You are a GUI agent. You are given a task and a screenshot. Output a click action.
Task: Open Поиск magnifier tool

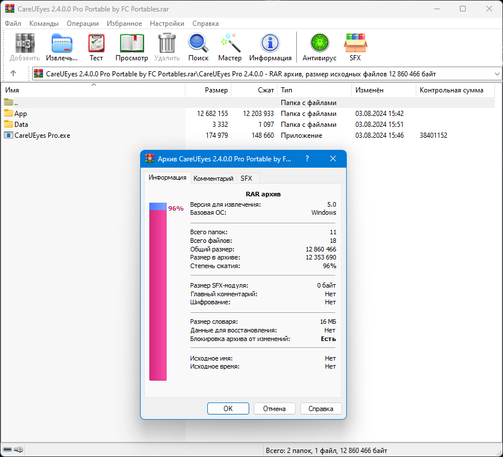tap(198, 43)
